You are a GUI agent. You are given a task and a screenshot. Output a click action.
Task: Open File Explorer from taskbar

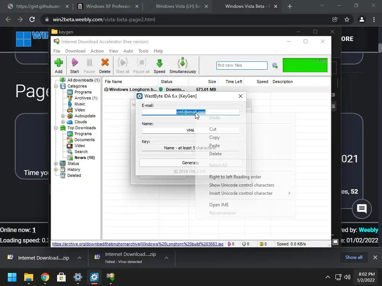click(29, 277)
